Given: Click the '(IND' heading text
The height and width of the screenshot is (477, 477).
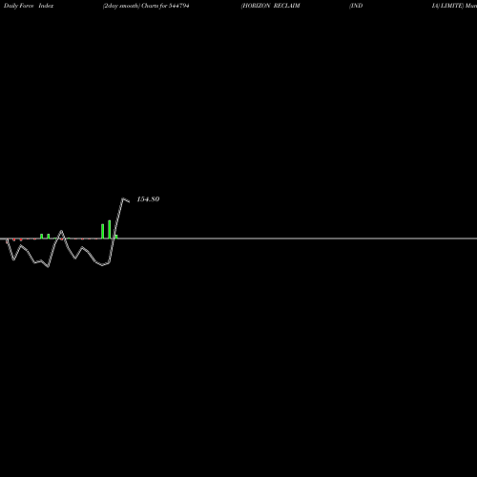Looking at the screenshot, I should [356, 6].
